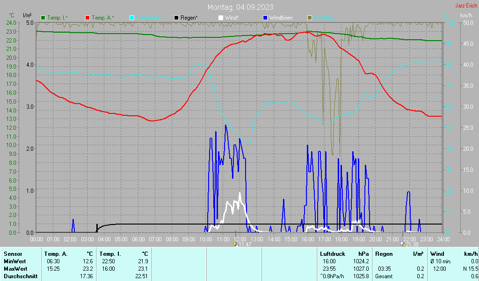Click the red Temp. A. legend swatch
The width and height of the screenshot is (479, 281).
pyautogui.click(x=87, y=18)
